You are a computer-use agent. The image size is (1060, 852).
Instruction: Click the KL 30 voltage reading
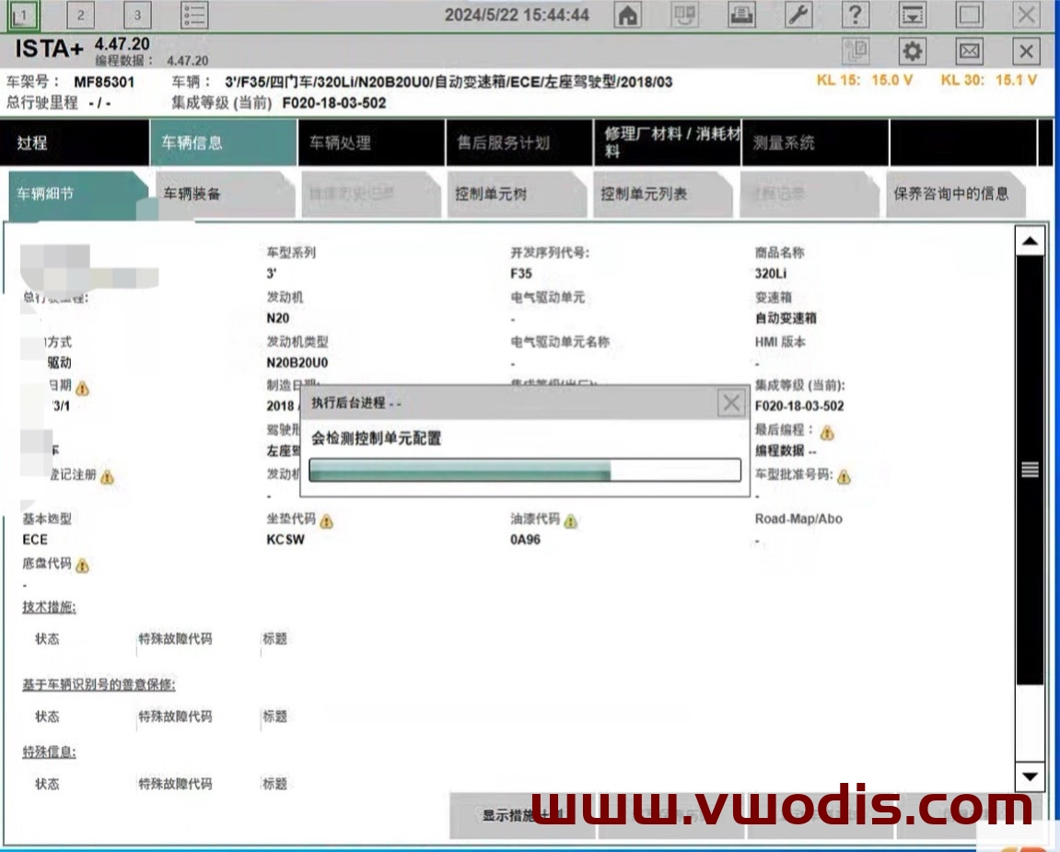coord(989,80)
